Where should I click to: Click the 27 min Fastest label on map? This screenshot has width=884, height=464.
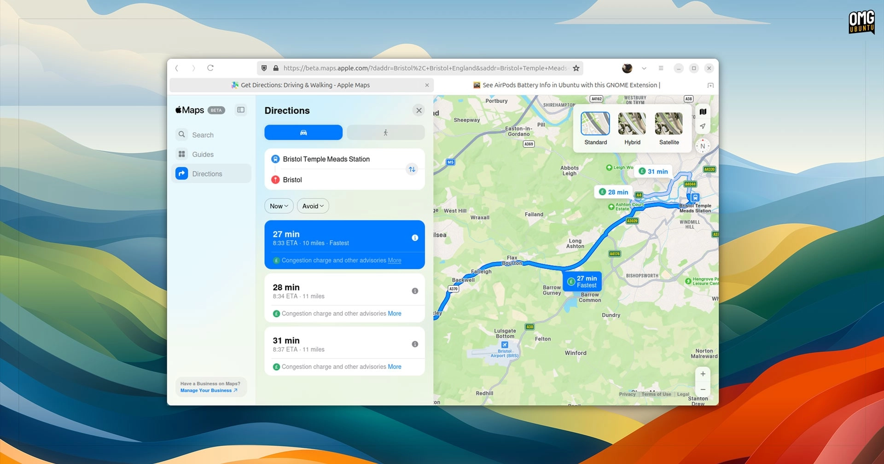[582, 282]
